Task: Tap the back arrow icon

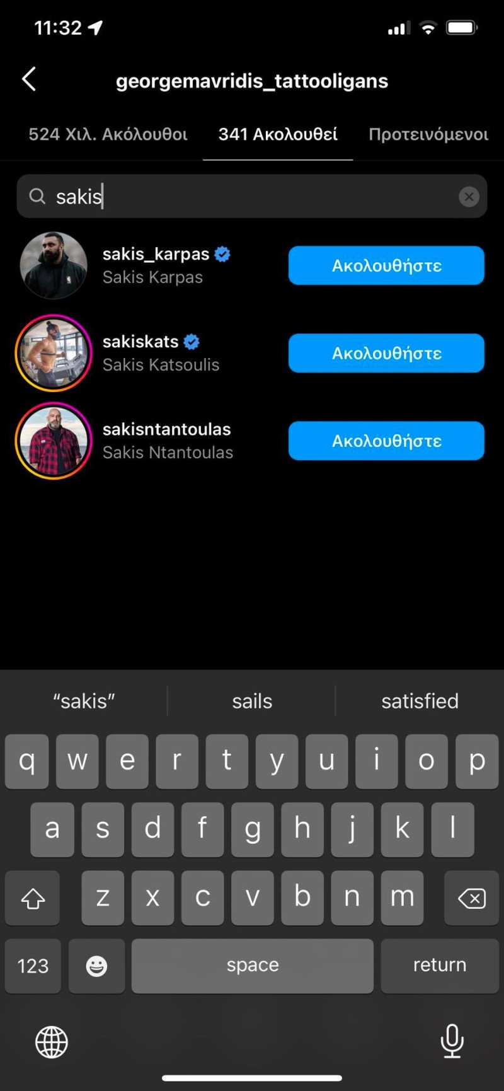Action: point(29,79)
